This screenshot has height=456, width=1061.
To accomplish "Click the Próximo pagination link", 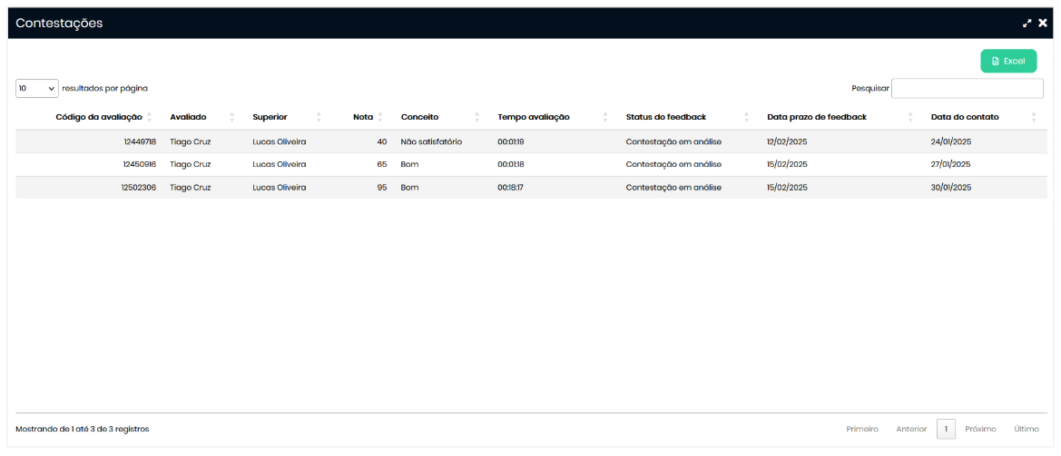I will point(980,429).
